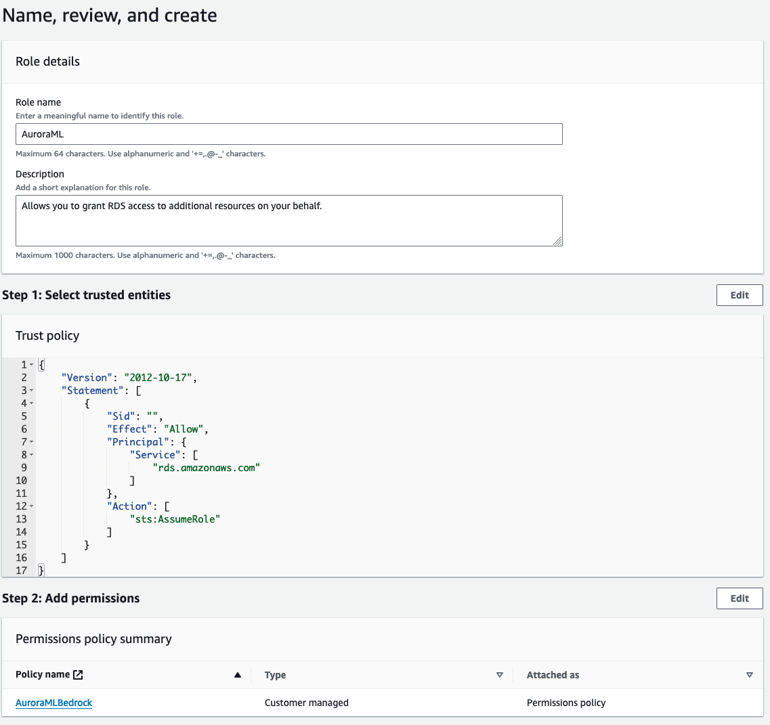Viewport: 770px width, 725px height.
Task: Fold the statement object at line 4
Action: click(x=32, y=403)
